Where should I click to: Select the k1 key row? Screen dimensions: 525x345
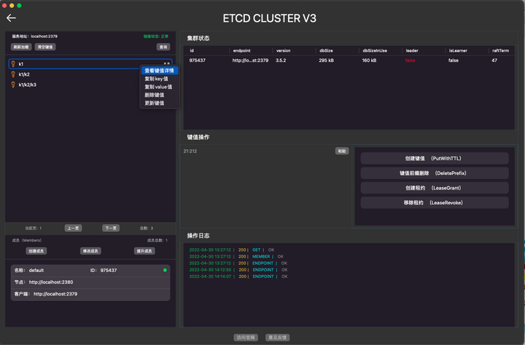(90, 63)
